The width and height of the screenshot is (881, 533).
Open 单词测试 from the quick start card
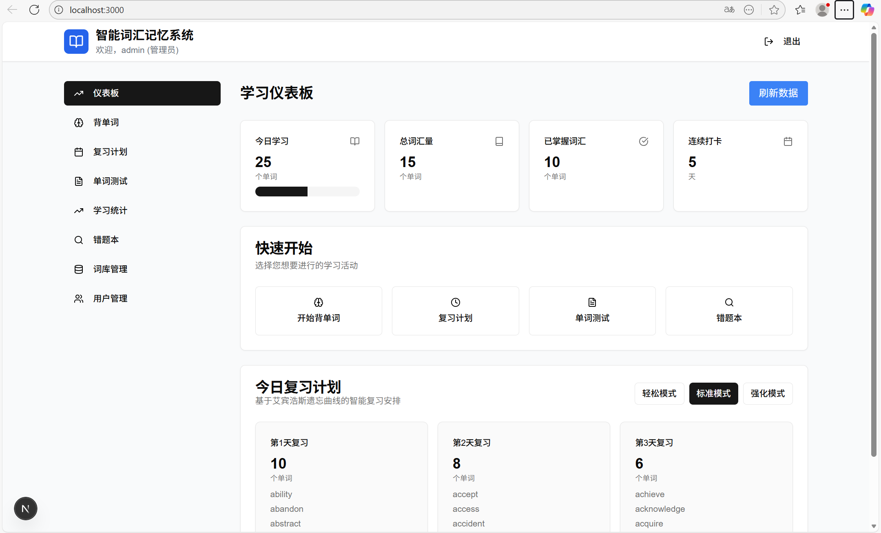tap(592, 311)
